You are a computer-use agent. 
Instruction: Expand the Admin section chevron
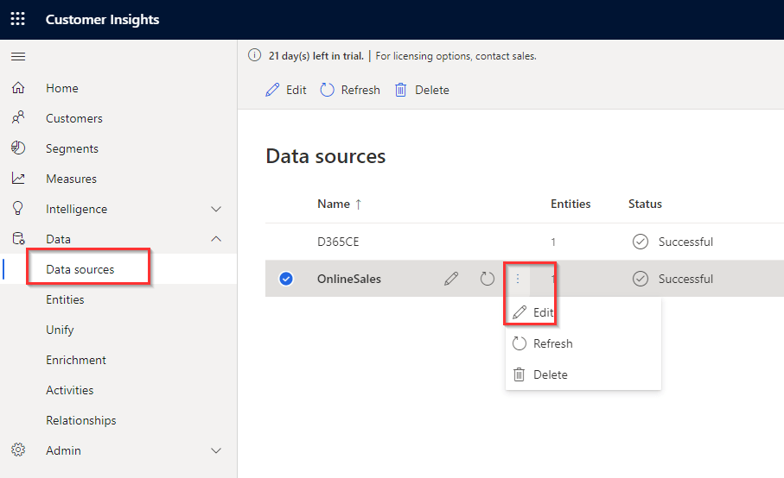tap(216, 450)
